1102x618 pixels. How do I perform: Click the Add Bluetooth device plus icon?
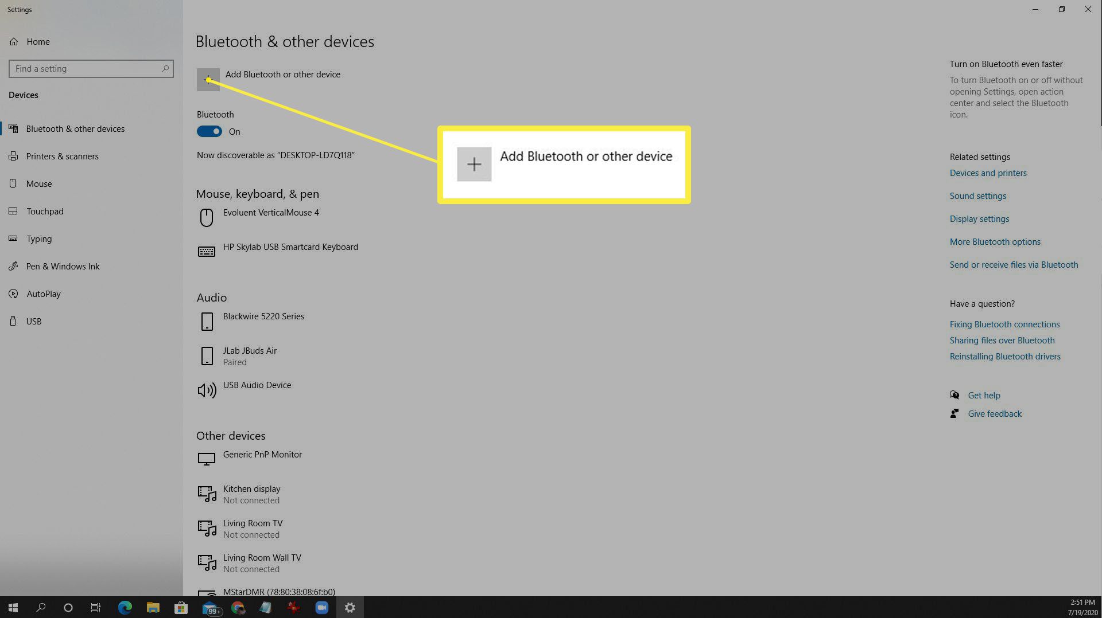pyautogui.click(x=208, y=80)
